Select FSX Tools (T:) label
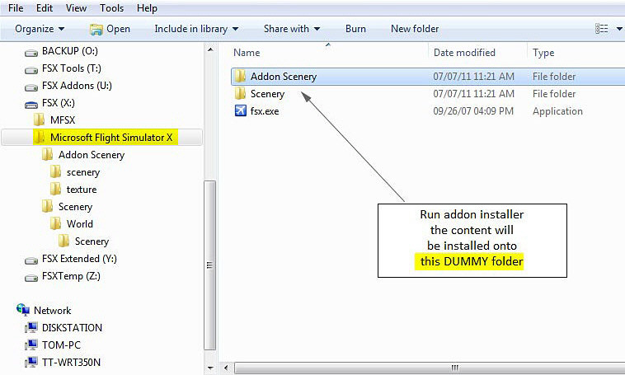This screenshot has width=625, height=375. click(72, 68)
